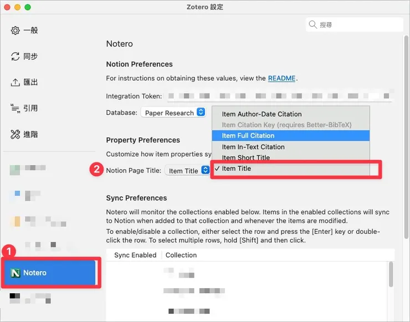Select the 同步 preferences pane label

coord(30,56)
